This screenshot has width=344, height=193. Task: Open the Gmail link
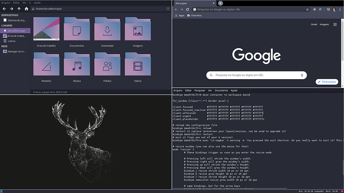coord(314,24)
